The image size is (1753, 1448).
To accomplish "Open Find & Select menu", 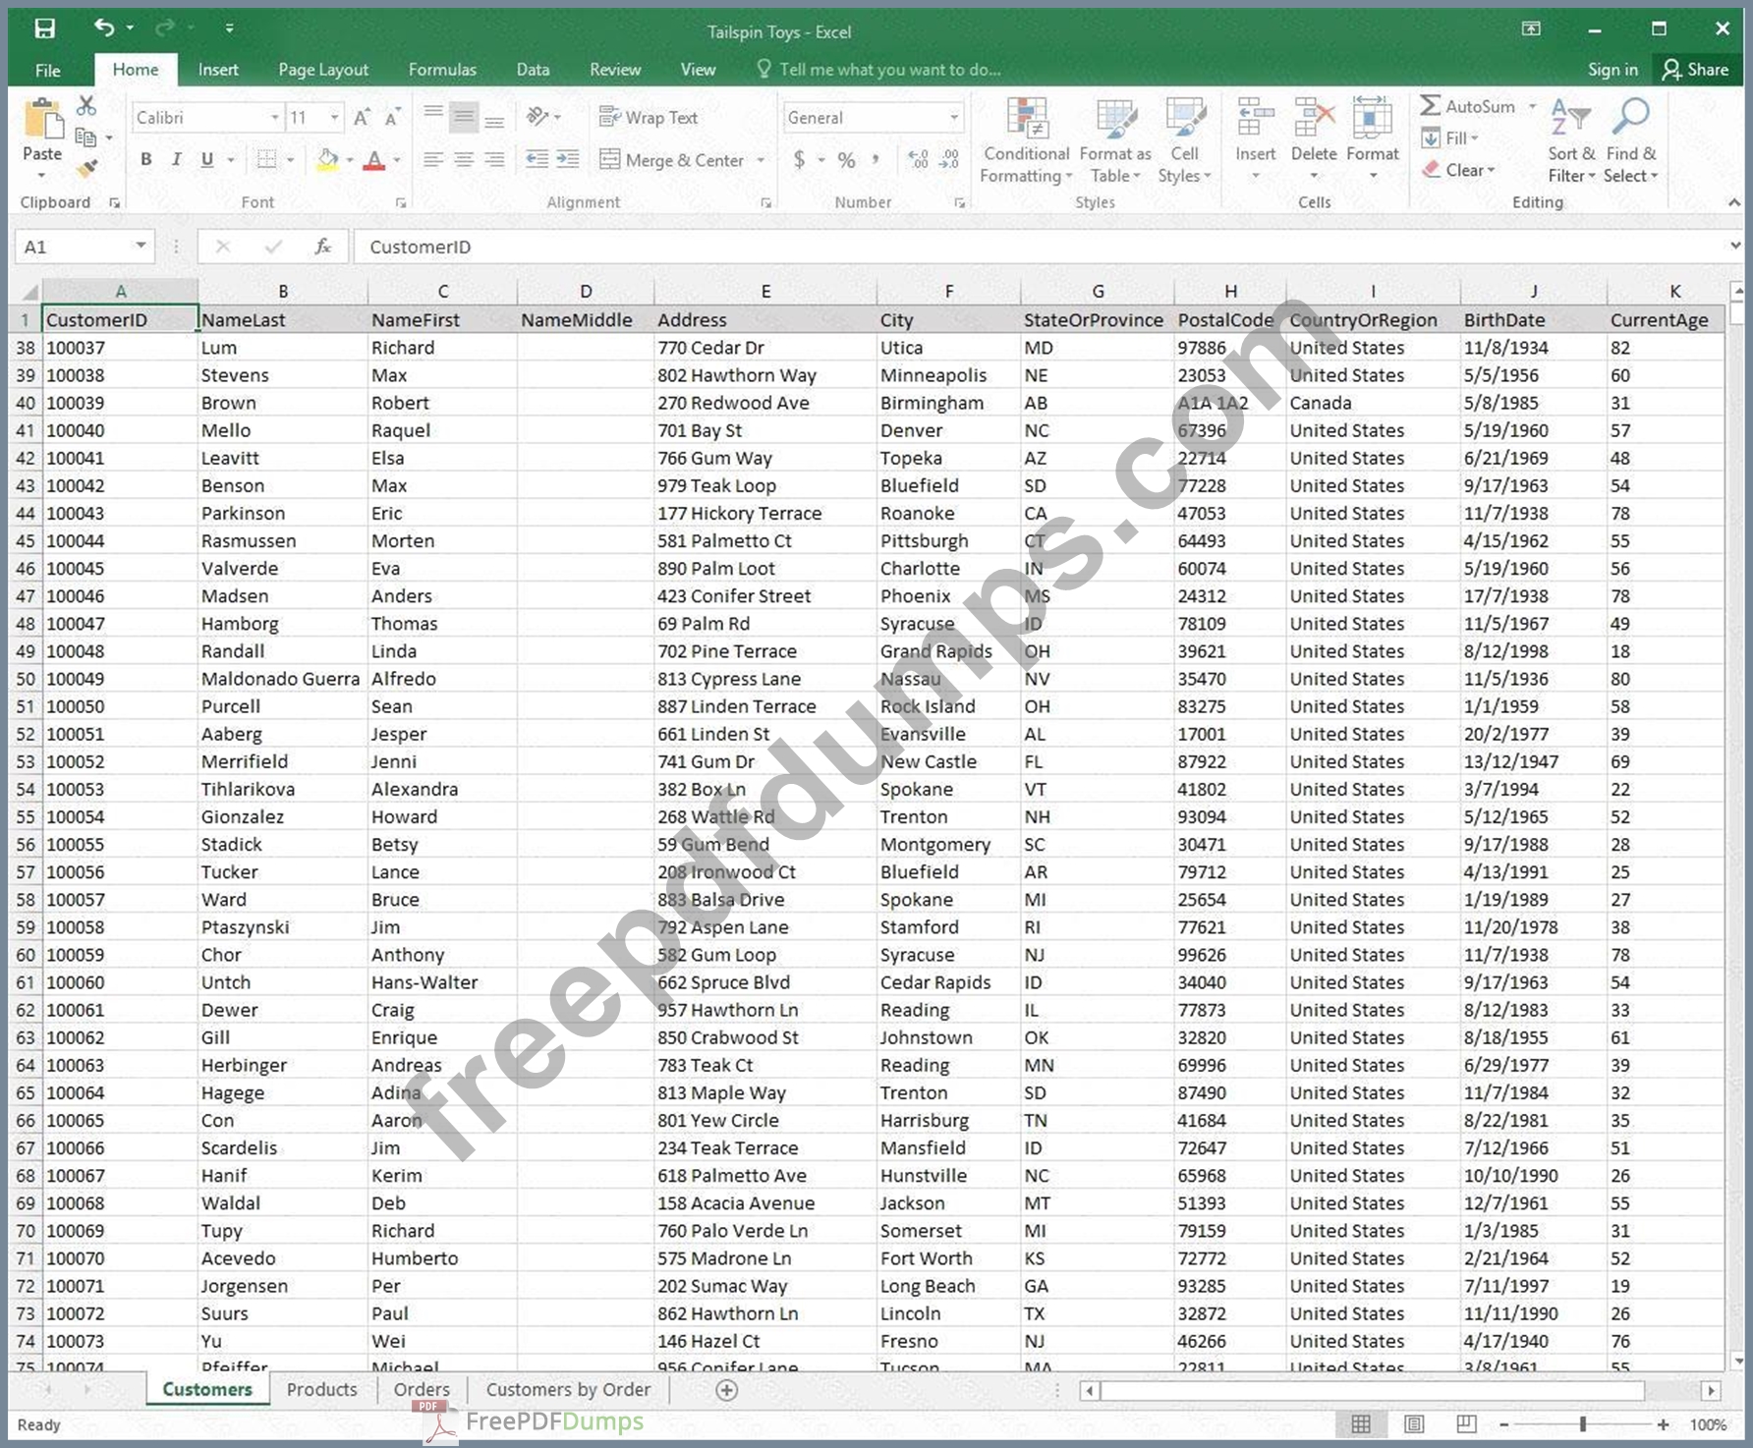I will point(1631,141).
